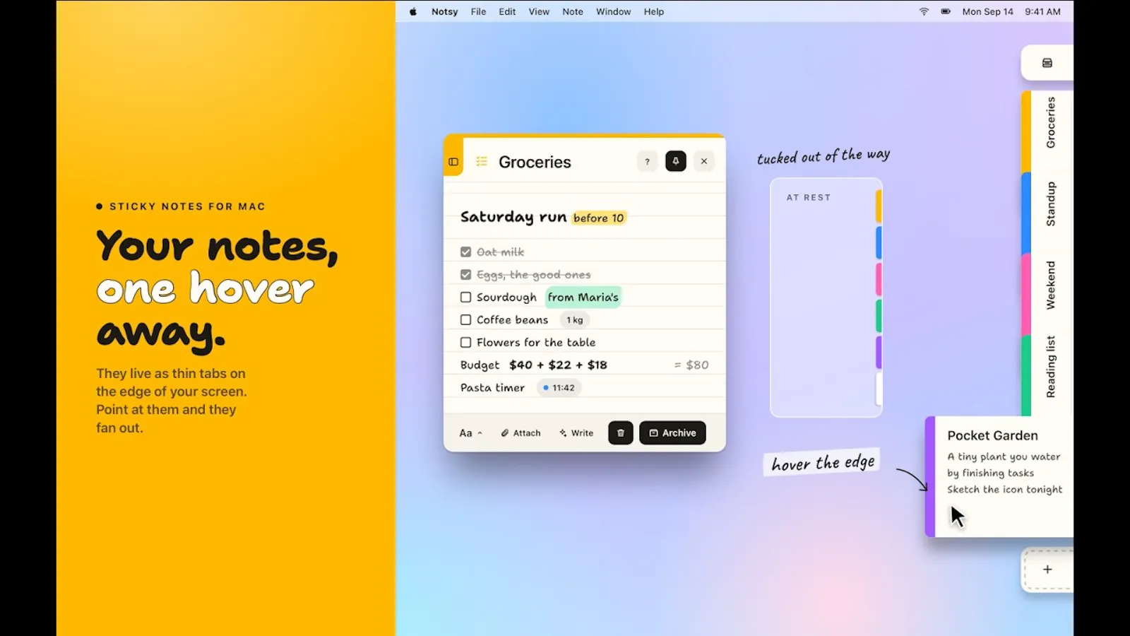Click the Write button
This screenshot has width=1130, height=636.
click(576, 433)
